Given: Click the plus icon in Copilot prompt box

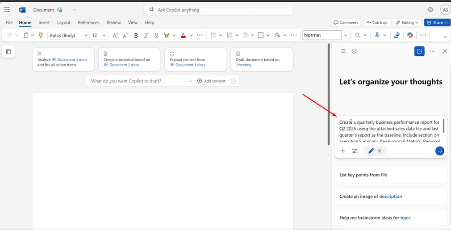Looking at the screenshot, I should (342, 151).
